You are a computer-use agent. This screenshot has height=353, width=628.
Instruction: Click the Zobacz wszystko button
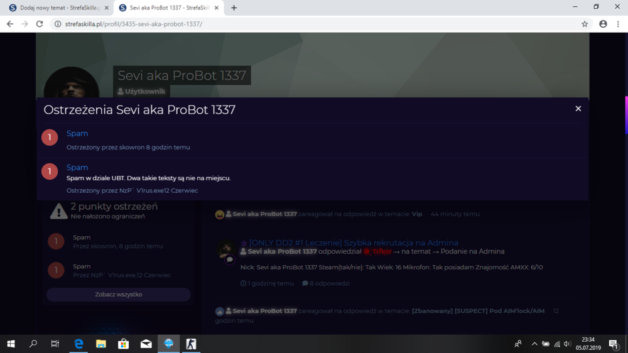(x=119, y=294)
